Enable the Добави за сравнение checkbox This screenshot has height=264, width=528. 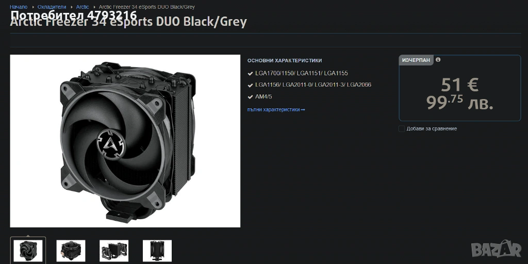[401, 128]
